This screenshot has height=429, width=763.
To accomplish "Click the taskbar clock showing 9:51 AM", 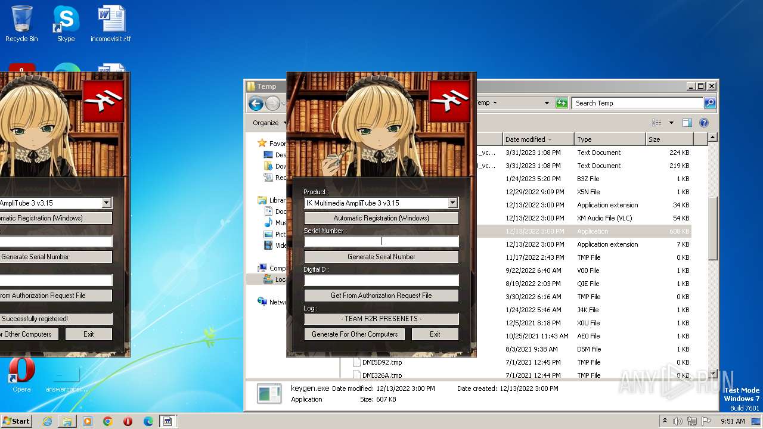I will 733,421.
